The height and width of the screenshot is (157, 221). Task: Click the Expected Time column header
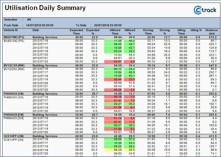click(x=76, y=32)
